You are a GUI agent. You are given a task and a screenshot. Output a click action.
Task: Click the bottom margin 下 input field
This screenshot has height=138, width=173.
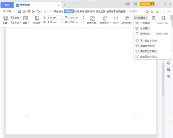coord(76,17)
